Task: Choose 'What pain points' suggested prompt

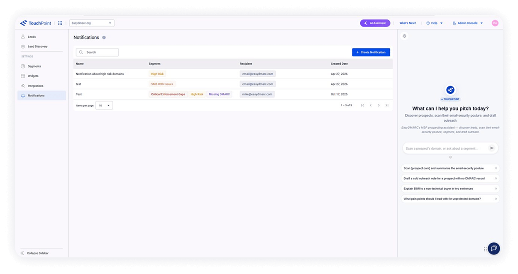Action: tap(450, 199)
